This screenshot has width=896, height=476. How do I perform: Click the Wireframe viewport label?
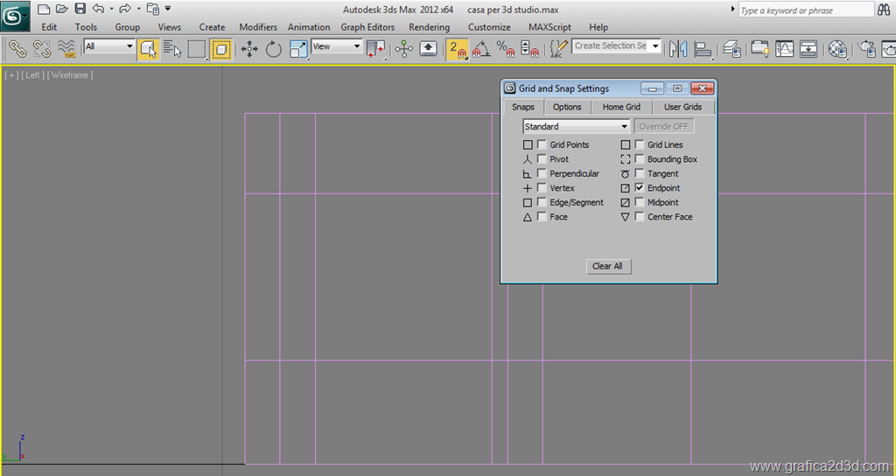pos(70,75)
